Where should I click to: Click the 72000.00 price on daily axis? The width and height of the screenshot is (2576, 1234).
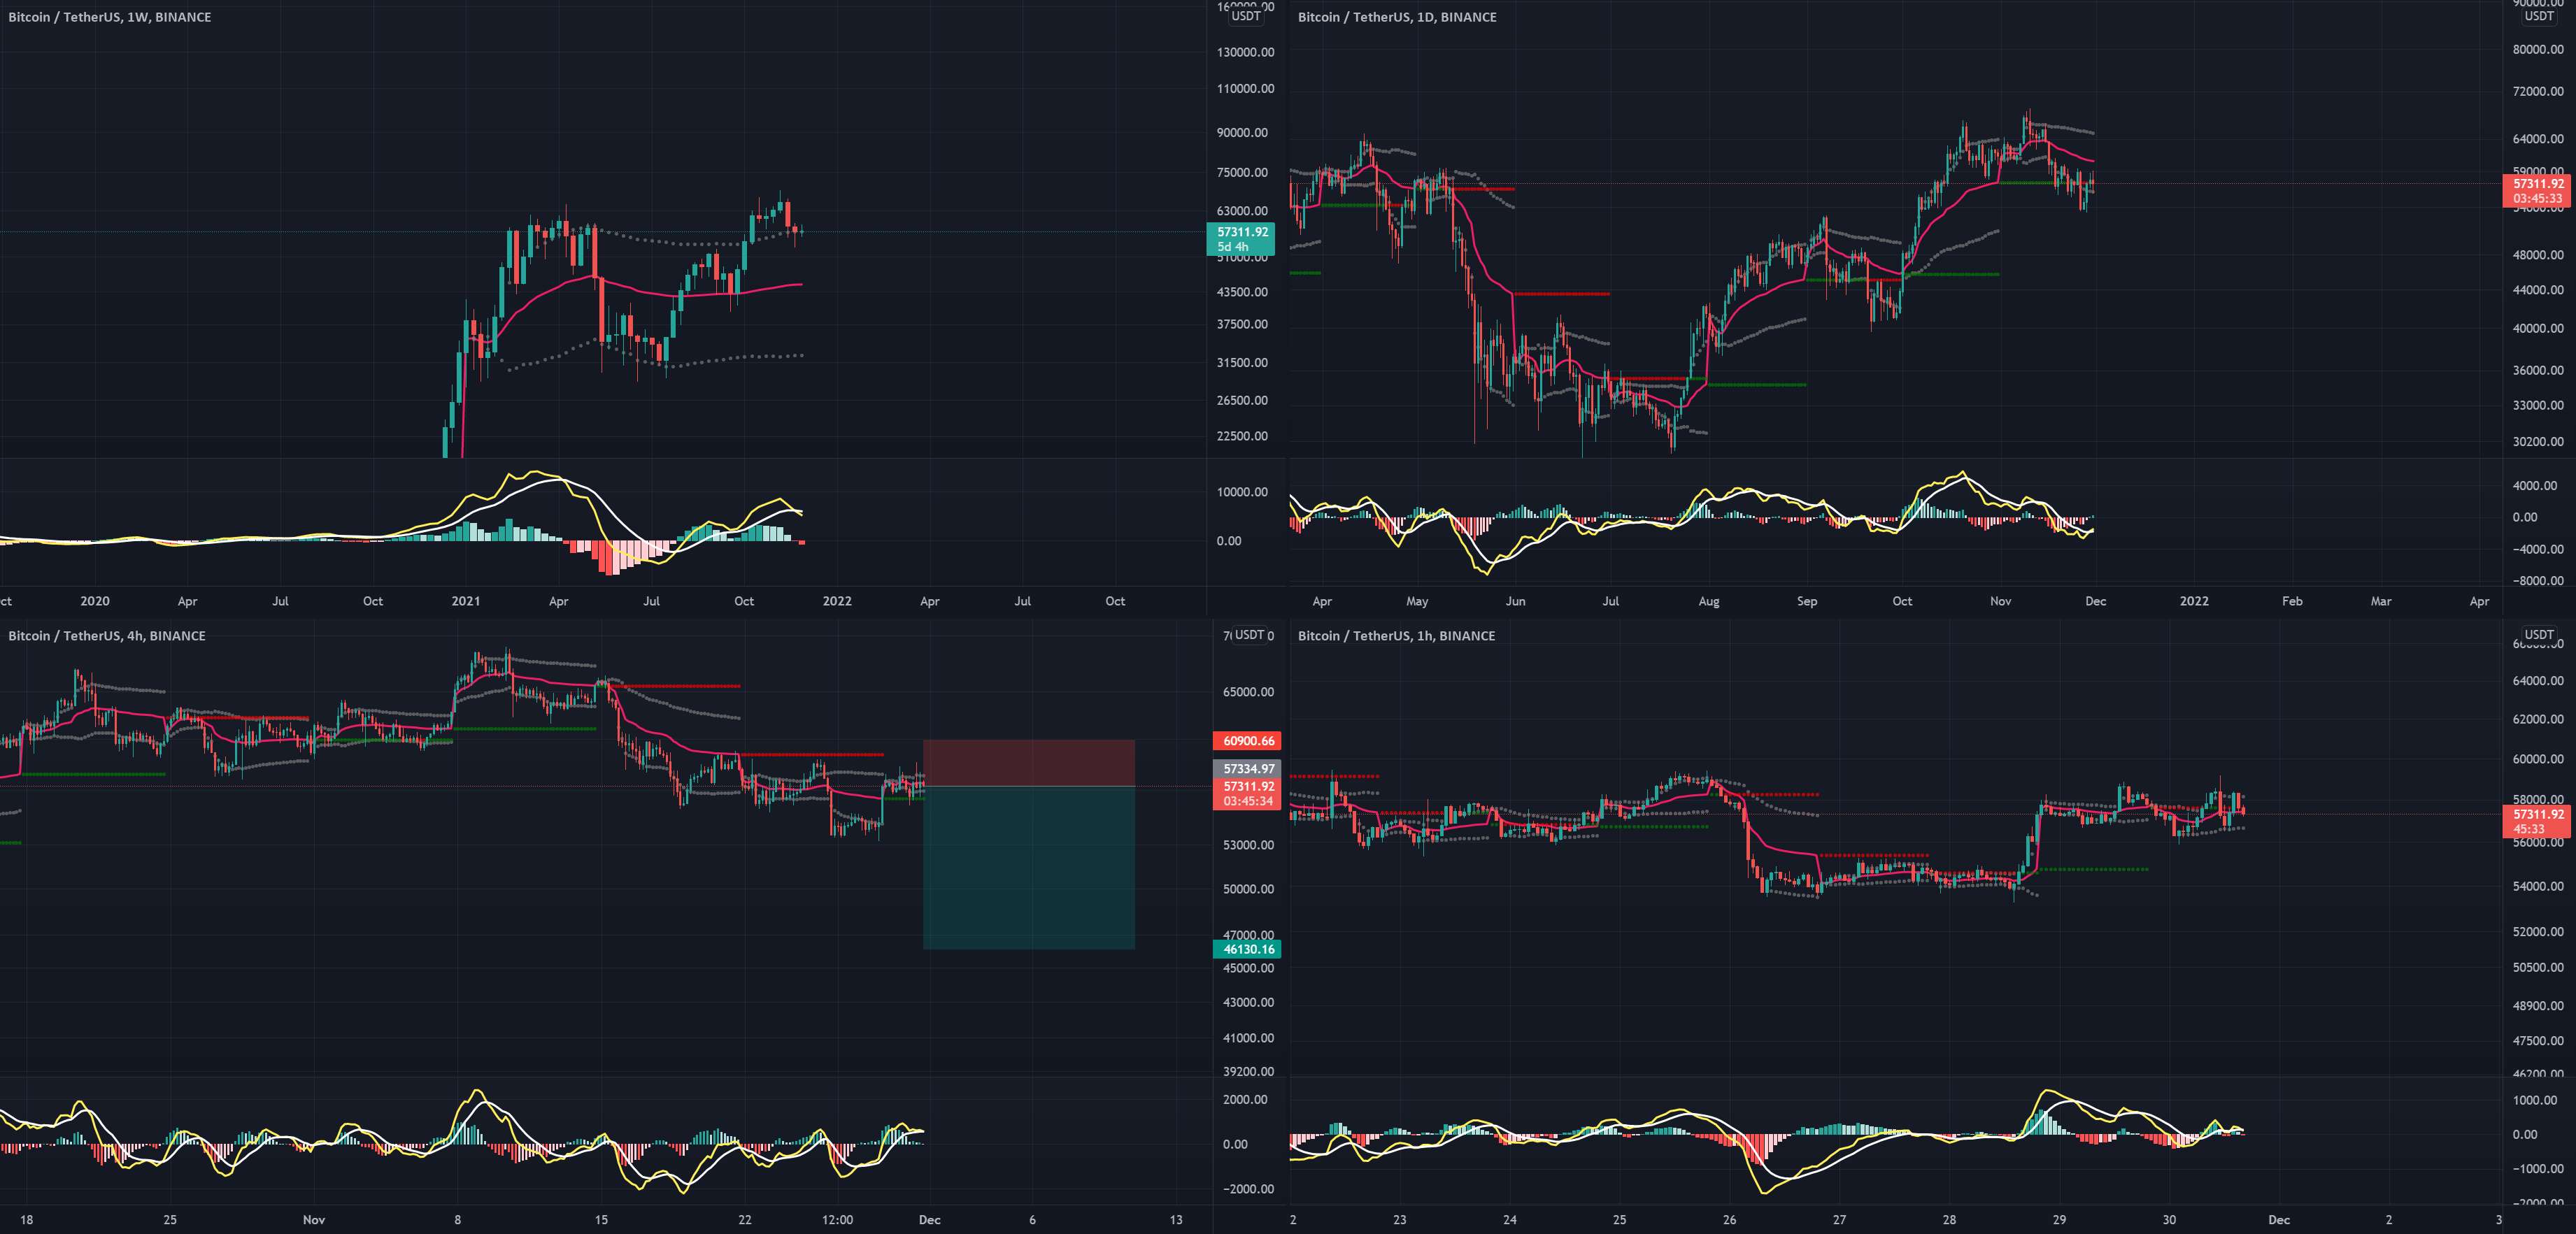point(2538,91)
